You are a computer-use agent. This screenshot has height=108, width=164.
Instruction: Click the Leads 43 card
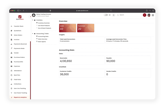68,28
